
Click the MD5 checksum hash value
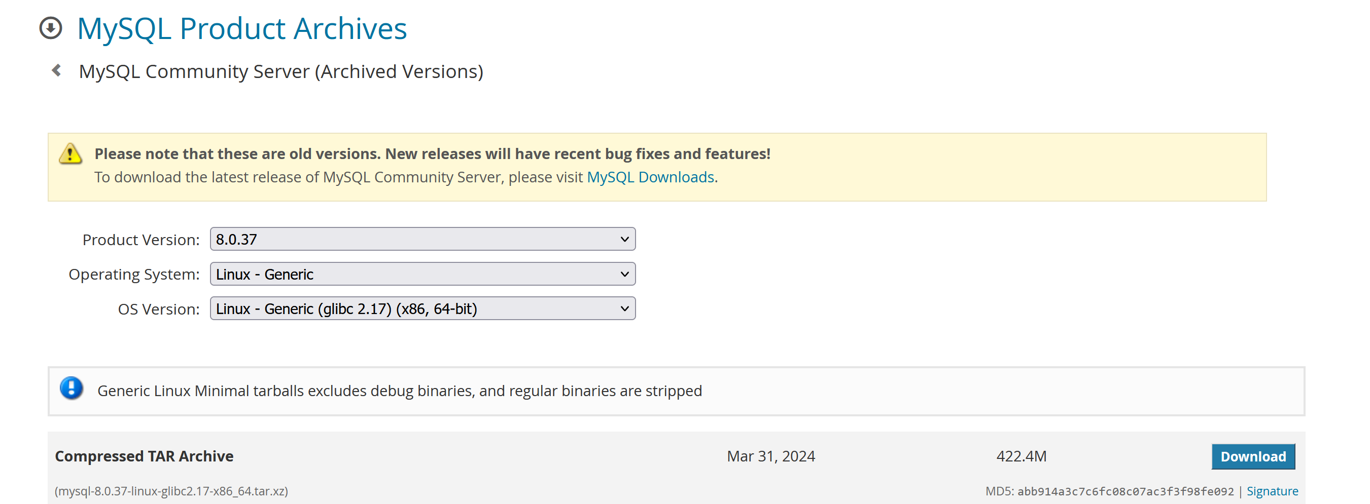pyautogui.click(x=1125, y=491)
